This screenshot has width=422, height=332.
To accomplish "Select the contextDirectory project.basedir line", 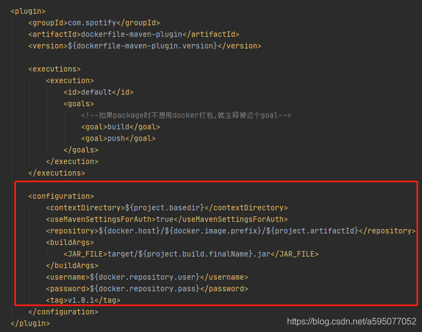I will [167, 208].
